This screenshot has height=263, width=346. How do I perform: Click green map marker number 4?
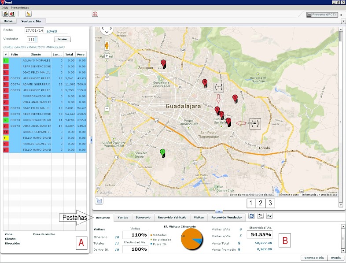[x=162, y=152]
